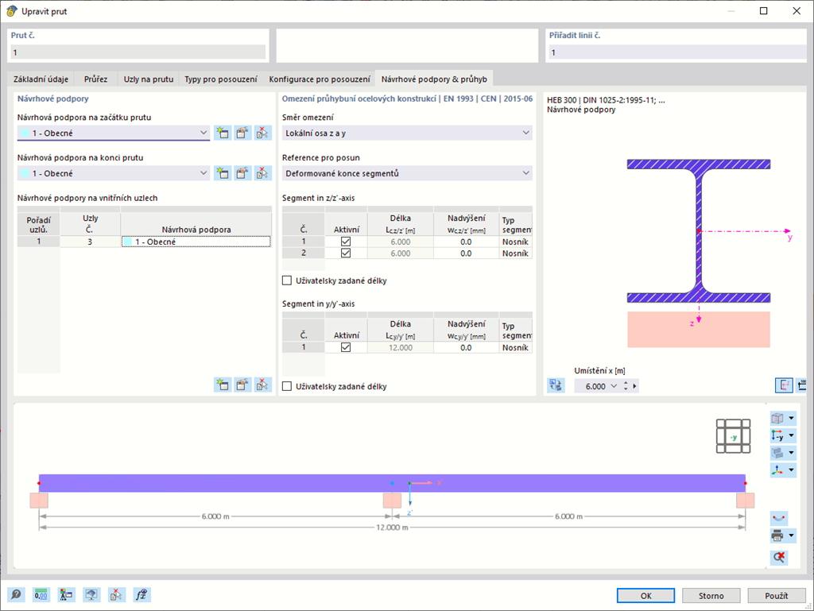Switch to the Typy pro posouzení tab
Image resolution: width=814 pixels, height=611 pixels.
pyautogui.click(x=221, y=79)
